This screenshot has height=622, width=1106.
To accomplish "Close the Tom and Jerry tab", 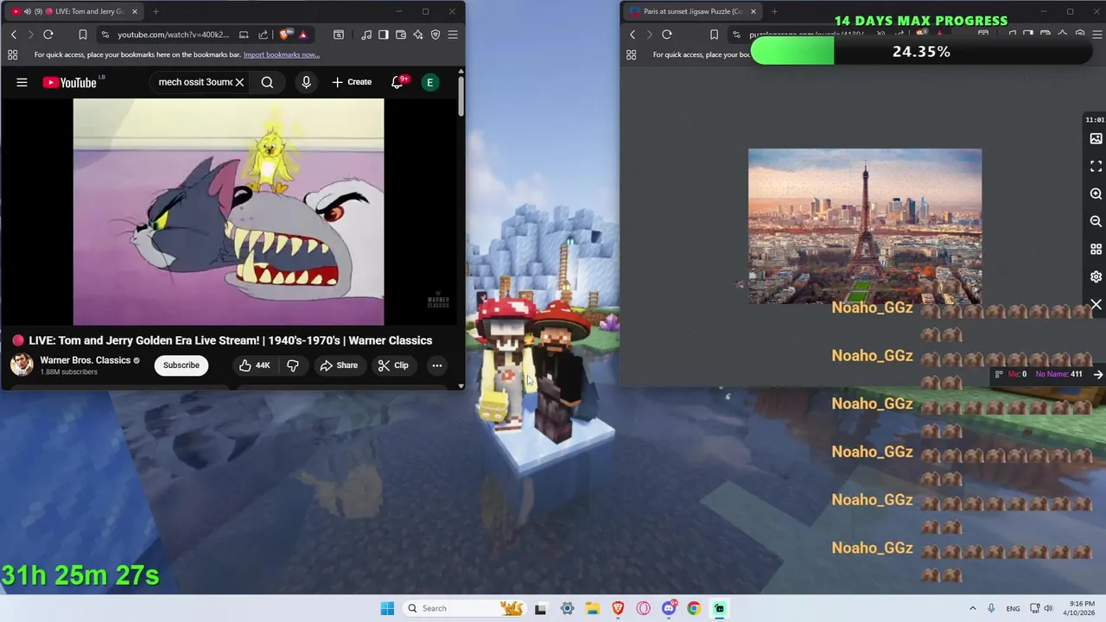I will [134, 11].
